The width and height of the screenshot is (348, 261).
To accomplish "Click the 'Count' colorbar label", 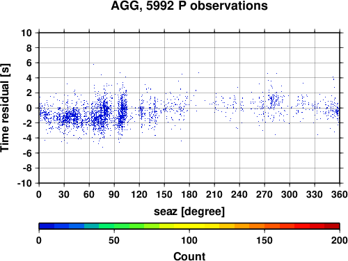I will 189,256.
